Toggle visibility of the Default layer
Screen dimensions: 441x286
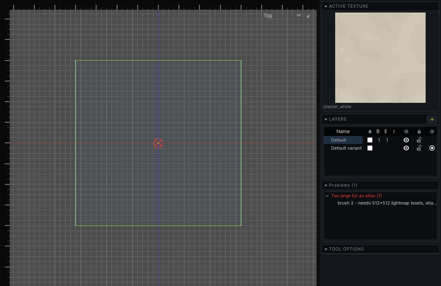(406, 140)
